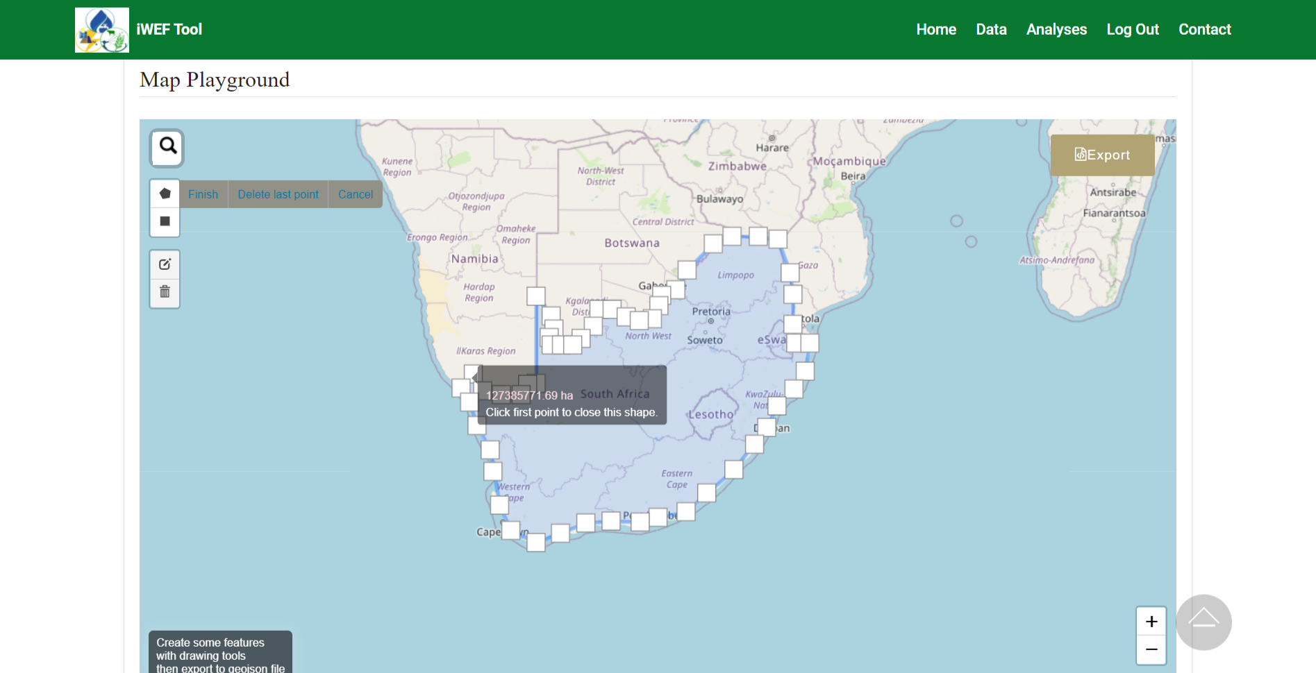Viewport: 1316px width, 673px height.
Task: Open the Analyses menu
Action: [1056, 29]
